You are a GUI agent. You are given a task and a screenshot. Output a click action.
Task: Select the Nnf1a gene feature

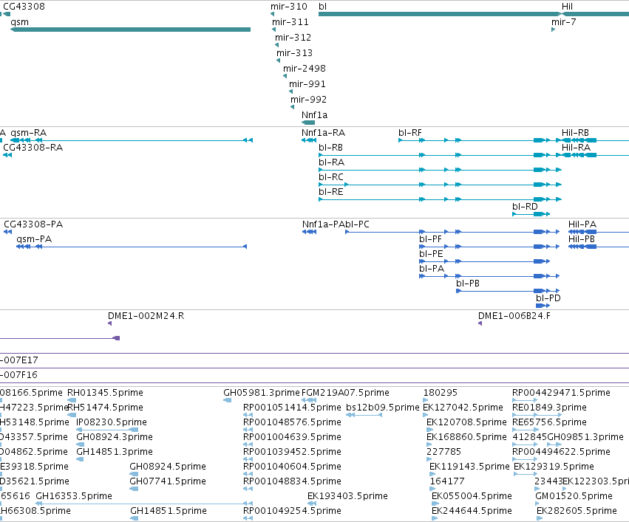[x=308, y=123]
